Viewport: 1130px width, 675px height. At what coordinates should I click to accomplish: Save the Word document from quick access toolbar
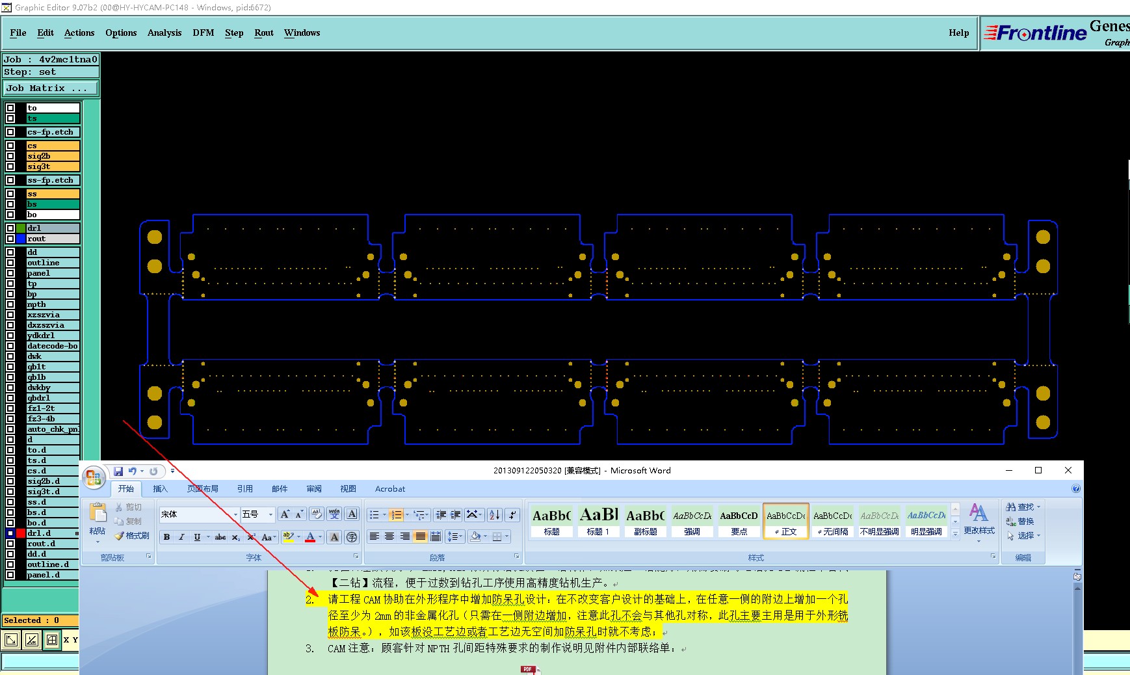coord(118,471)
